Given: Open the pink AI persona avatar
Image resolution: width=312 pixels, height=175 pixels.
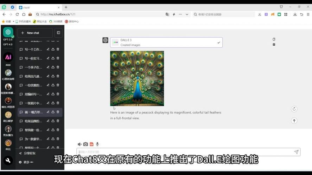Looking at the screenshot, I should [x=8, y=57].
